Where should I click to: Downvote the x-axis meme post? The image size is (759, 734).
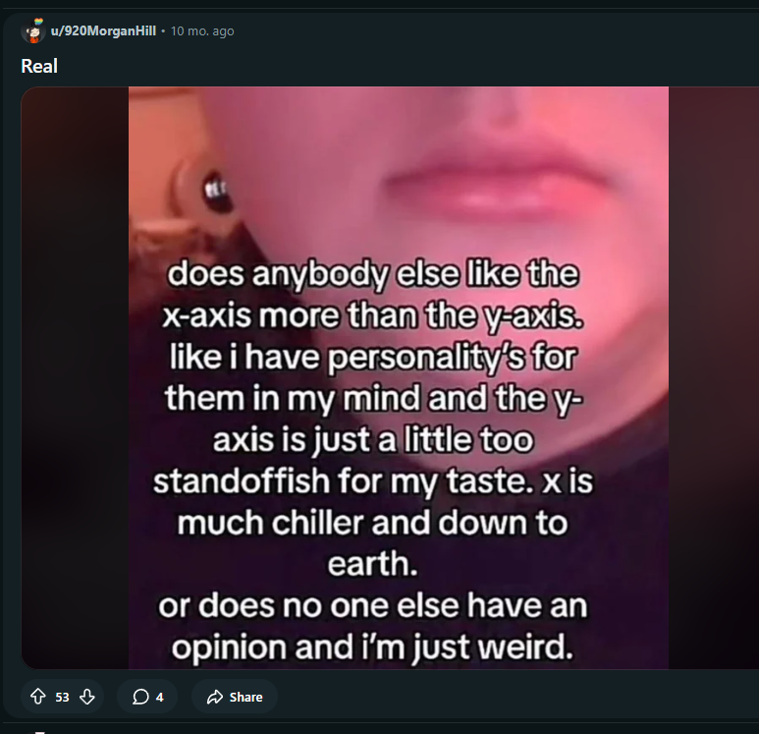pos(86,697)
